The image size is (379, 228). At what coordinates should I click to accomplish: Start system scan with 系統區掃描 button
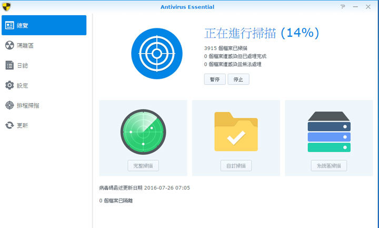click(x=328, y=166)
